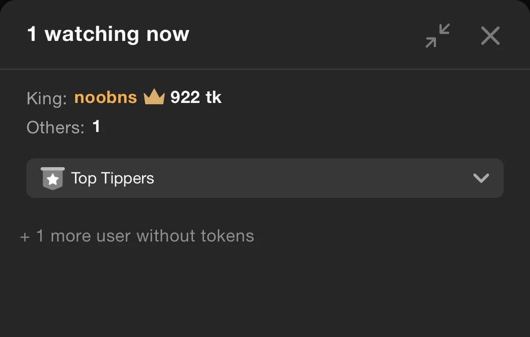Click the "tk" unit after 922
The image size is (530, 337).
point(214,97)
